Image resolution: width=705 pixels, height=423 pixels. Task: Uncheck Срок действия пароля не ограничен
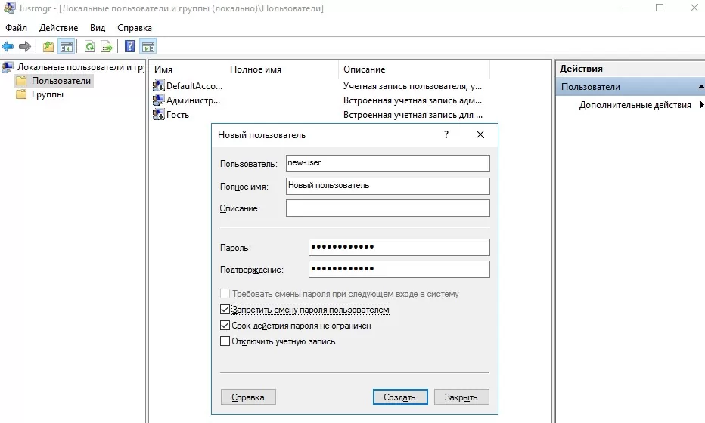(x=225, y=325)
